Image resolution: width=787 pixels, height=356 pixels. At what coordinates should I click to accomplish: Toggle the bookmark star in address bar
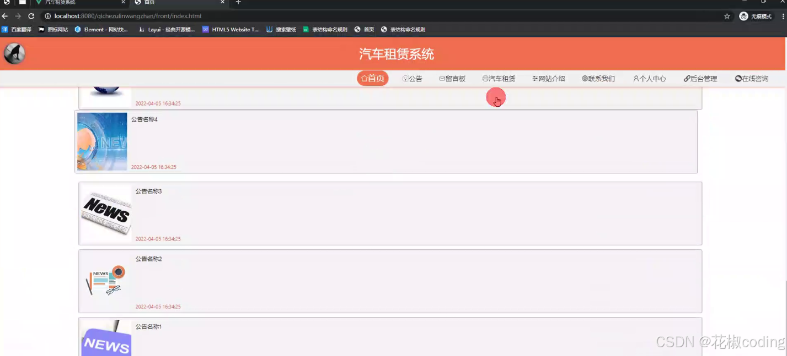pos(726,16)
